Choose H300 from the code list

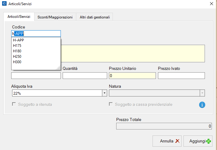pos(17,62)
